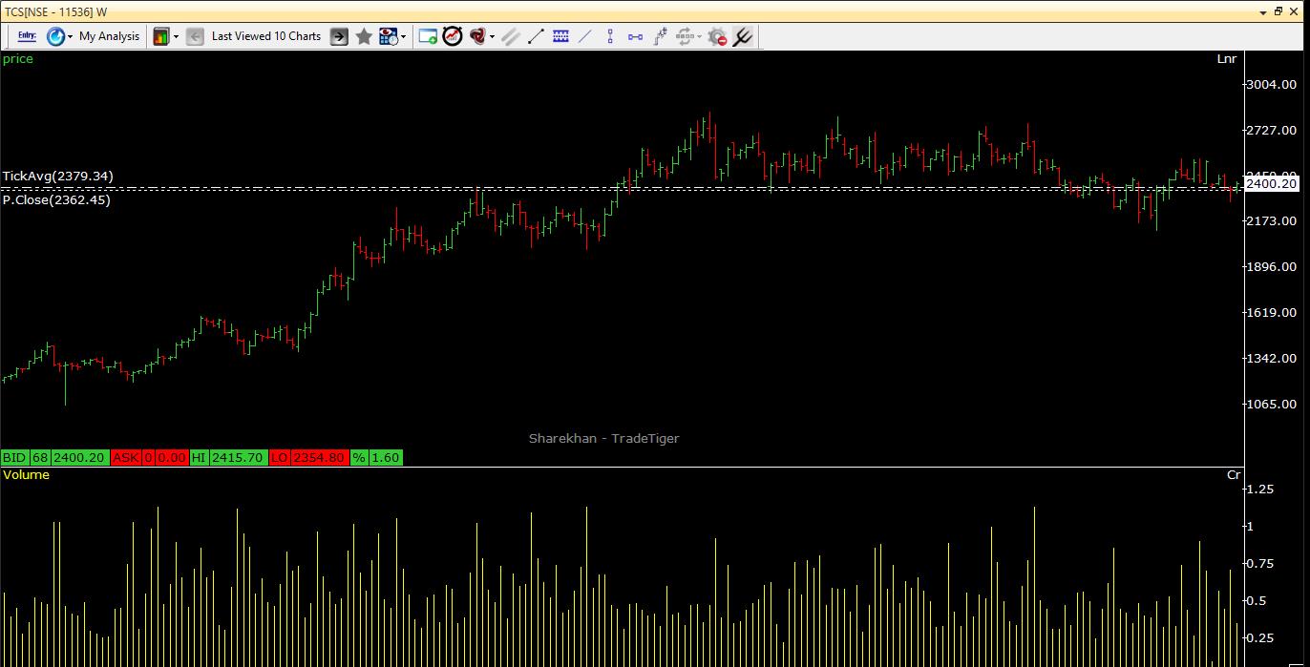The width and height of the screenshot is (1310, 667).
Task: Expand the red swirl icon dropdown arrow
Action: [x=493, y=36]
